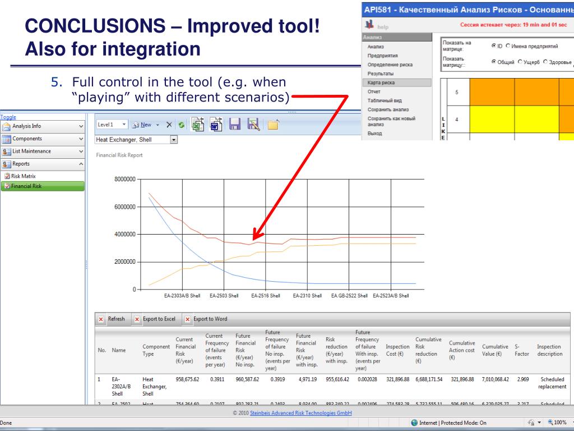574x431 pixels.
Task: Click Сохранить как новый анализ in sidebar
Action: (x=391, y=121)
